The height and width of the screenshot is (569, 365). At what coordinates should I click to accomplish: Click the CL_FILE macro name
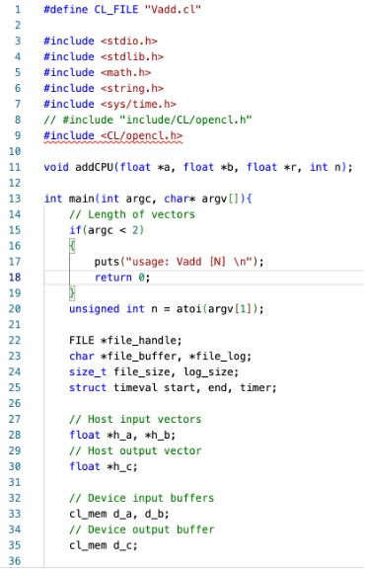click(x=116, y=10)
